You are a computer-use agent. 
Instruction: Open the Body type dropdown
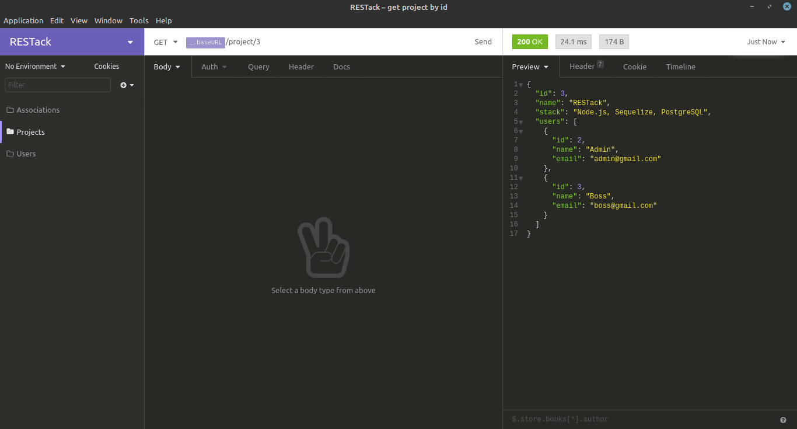pos(167,67)
